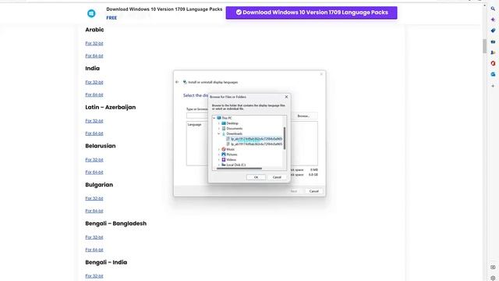Open the Games figure icon in the sidebar

click(x=493, y=52)
